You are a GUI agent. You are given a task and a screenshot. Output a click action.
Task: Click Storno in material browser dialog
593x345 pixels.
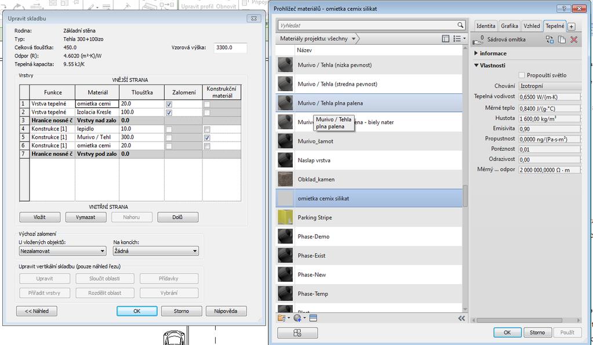pos(537,332)
